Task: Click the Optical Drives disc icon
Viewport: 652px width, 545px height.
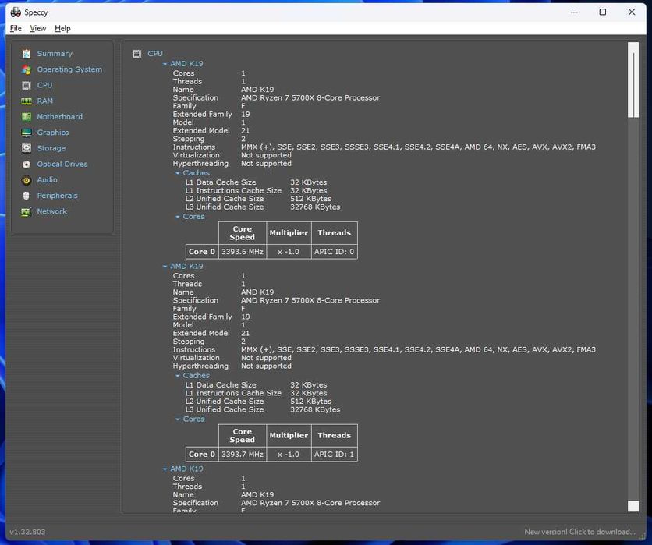Action: (x=27, y=165)
